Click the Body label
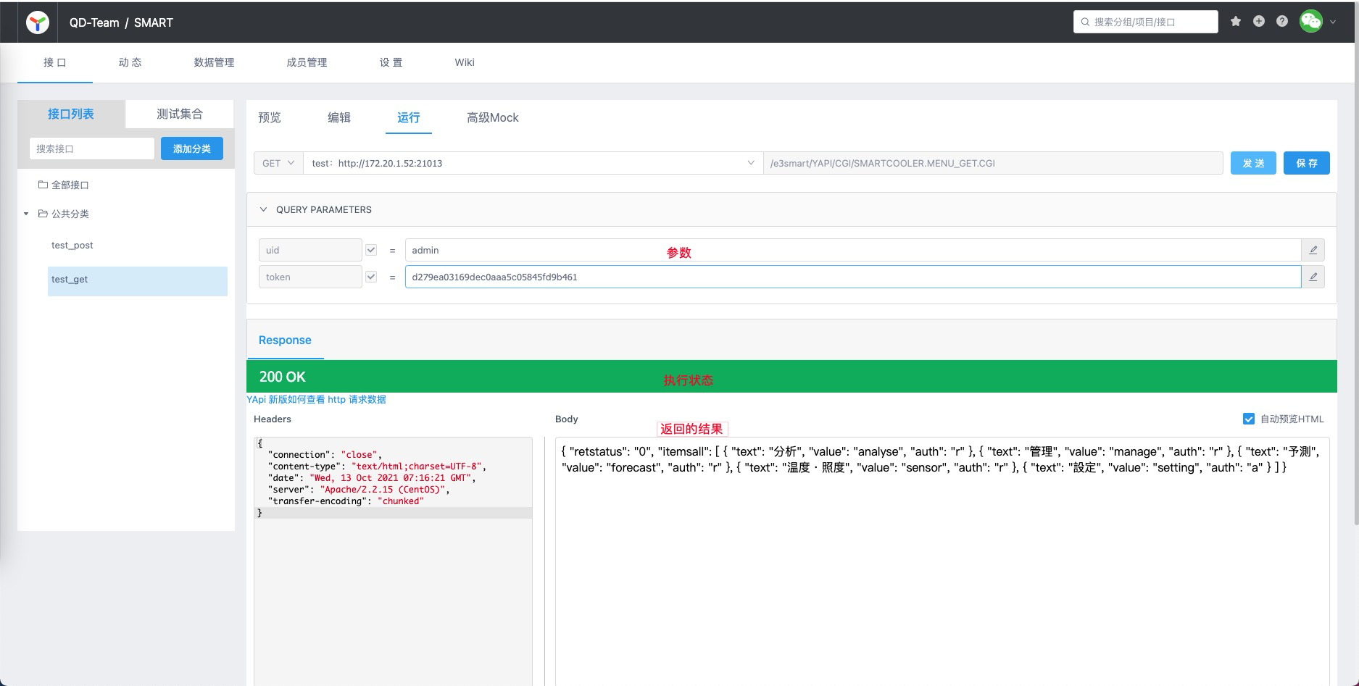Screen dimensions: 1359x686 [567, 419]
